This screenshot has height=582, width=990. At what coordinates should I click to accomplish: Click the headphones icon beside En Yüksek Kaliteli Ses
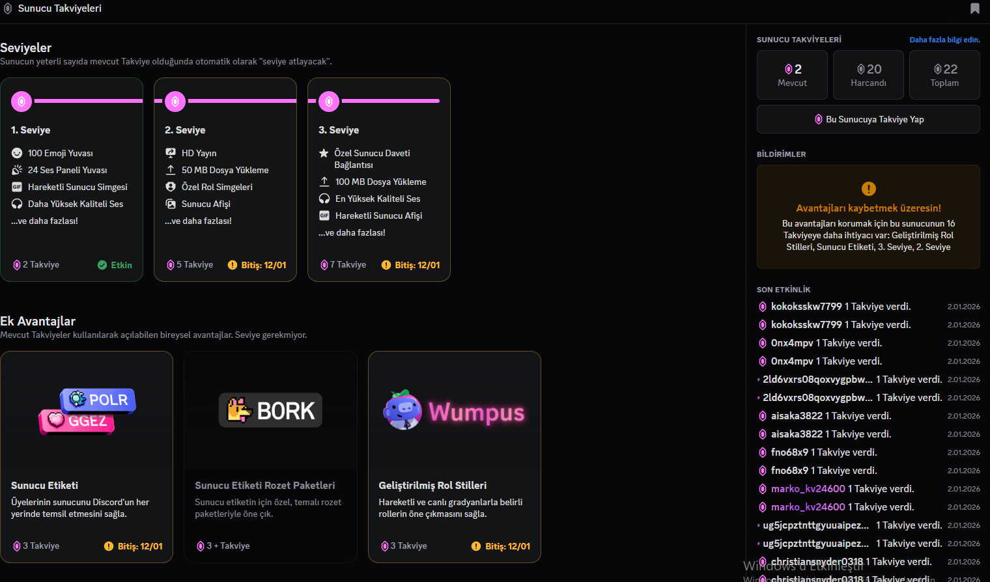(x=324, y=199)
